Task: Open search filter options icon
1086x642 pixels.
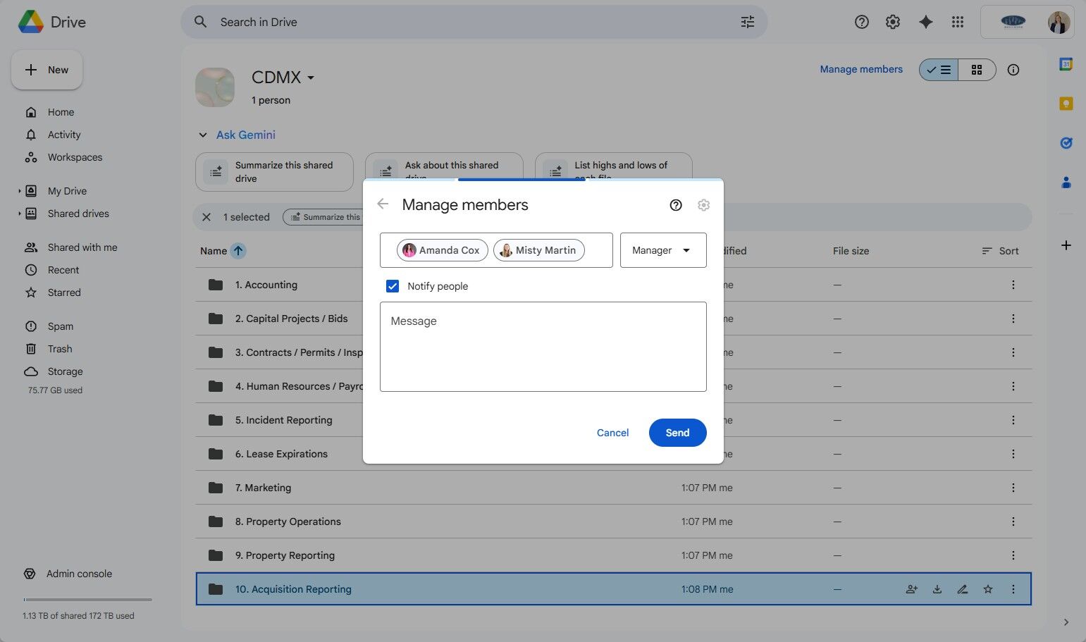Action: pos(747,22)
